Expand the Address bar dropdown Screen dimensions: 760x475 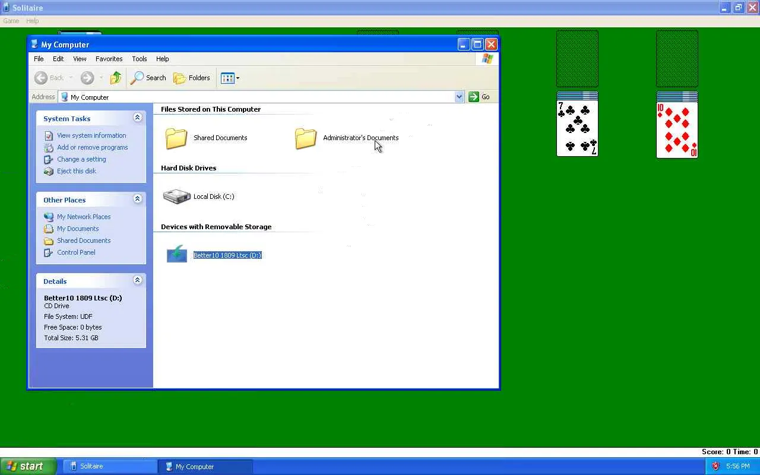(x=459, y=97)
